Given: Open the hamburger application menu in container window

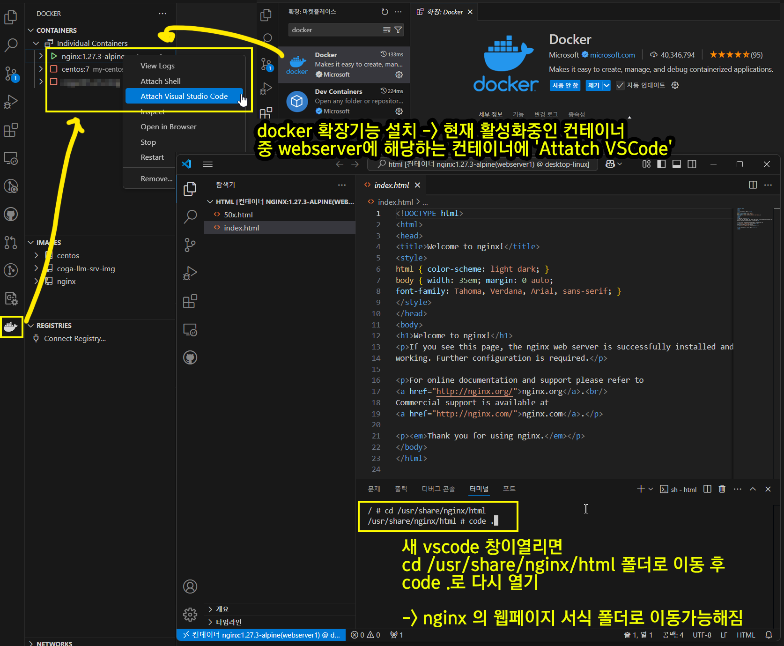Looking at the screenshot, I should [x=208, y=164].
